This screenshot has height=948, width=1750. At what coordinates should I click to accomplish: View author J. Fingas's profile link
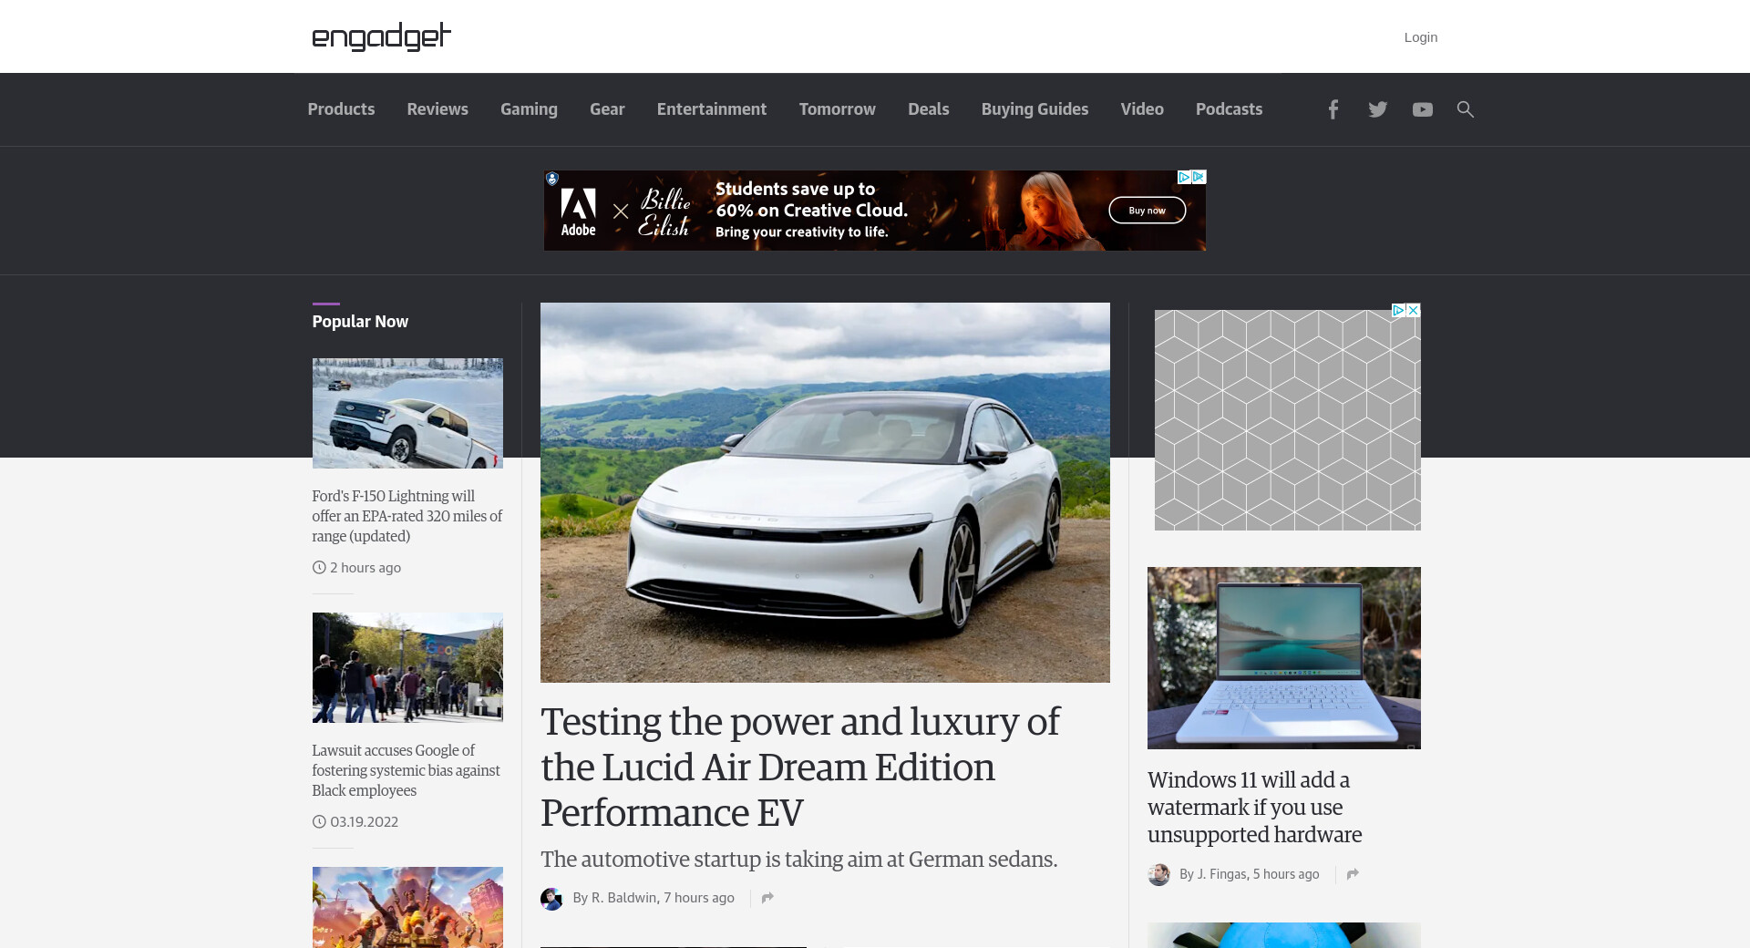[x=1220, y=874]
